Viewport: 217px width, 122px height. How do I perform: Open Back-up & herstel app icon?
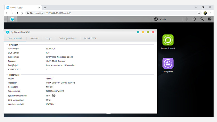point(168,40)
